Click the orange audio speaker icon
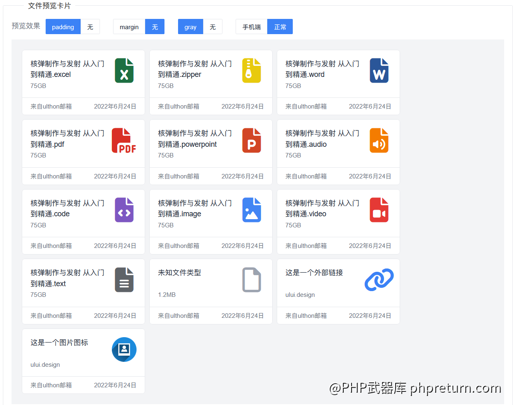Screen dimensions: 514x405 coord(379,141)
